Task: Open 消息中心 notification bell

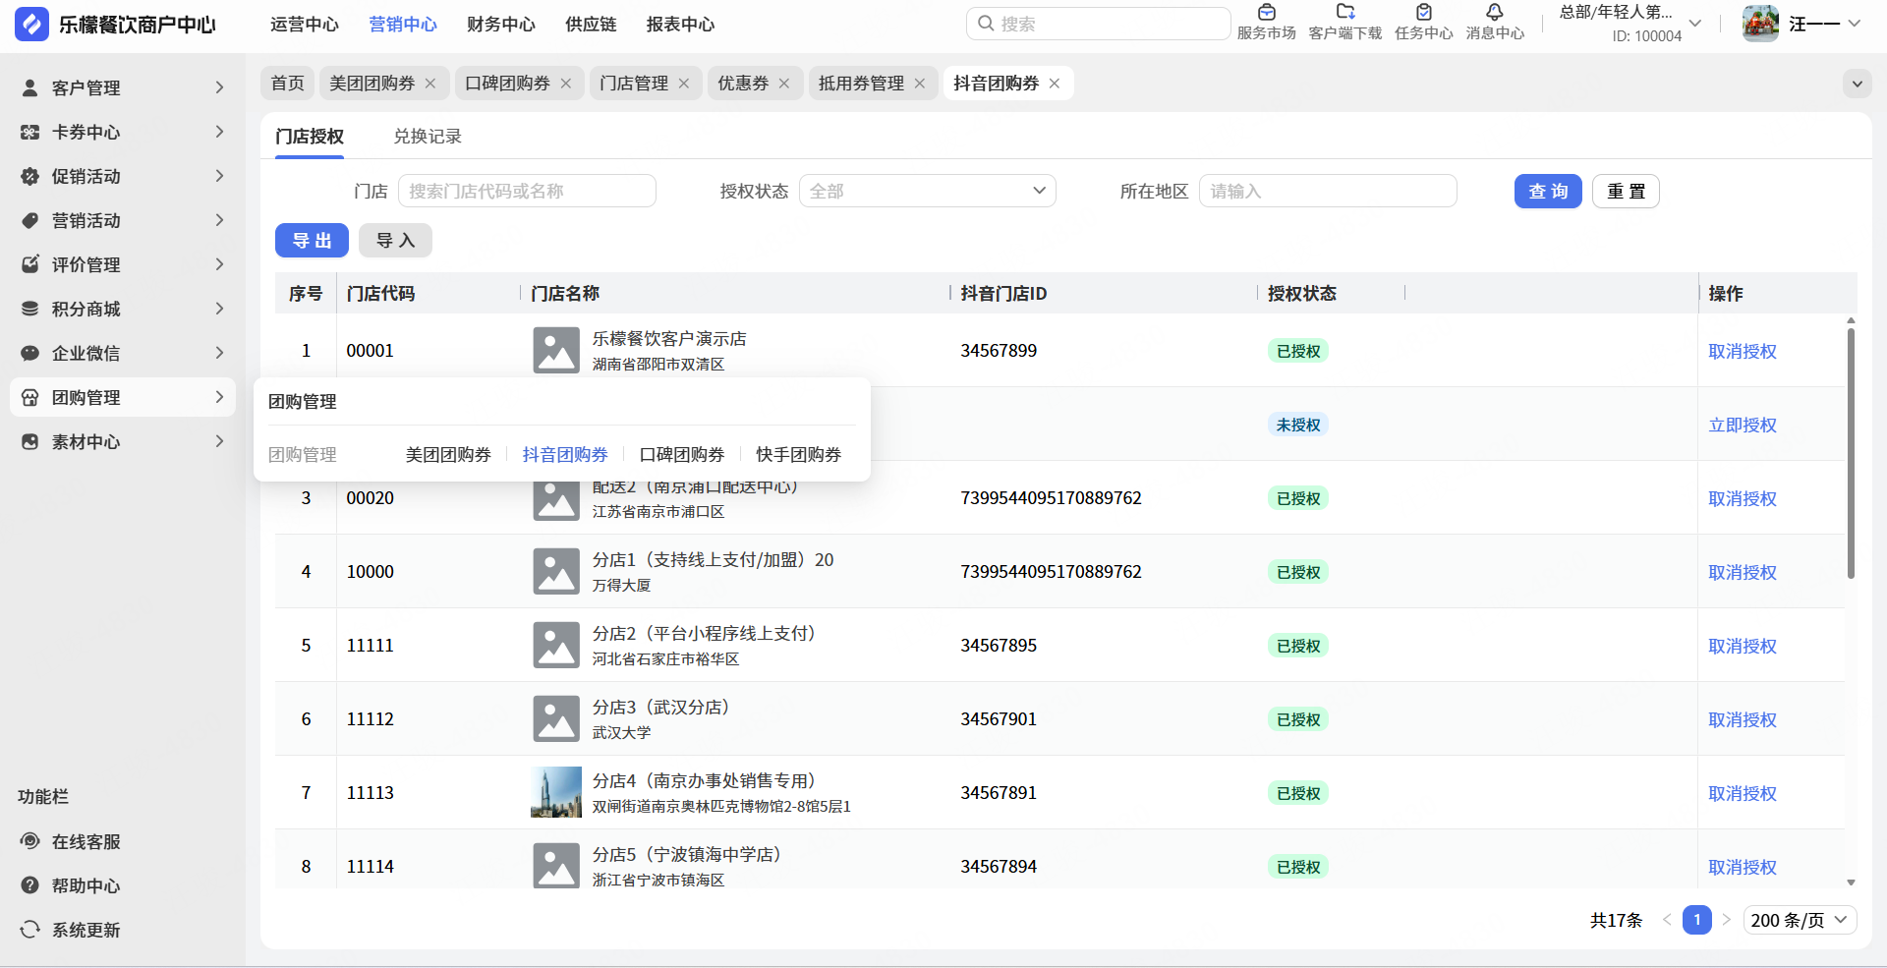Action: pos(1494,13)
